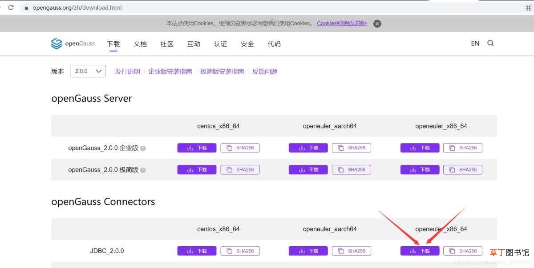Copy SHA256 of 极简版 centos_x86_64
This screenshot has height=268, width=534.
pos(240,170)
